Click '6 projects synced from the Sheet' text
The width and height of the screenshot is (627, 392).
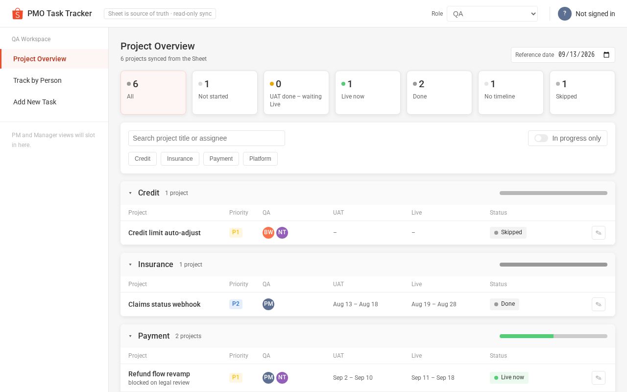(x=164, y=59)
